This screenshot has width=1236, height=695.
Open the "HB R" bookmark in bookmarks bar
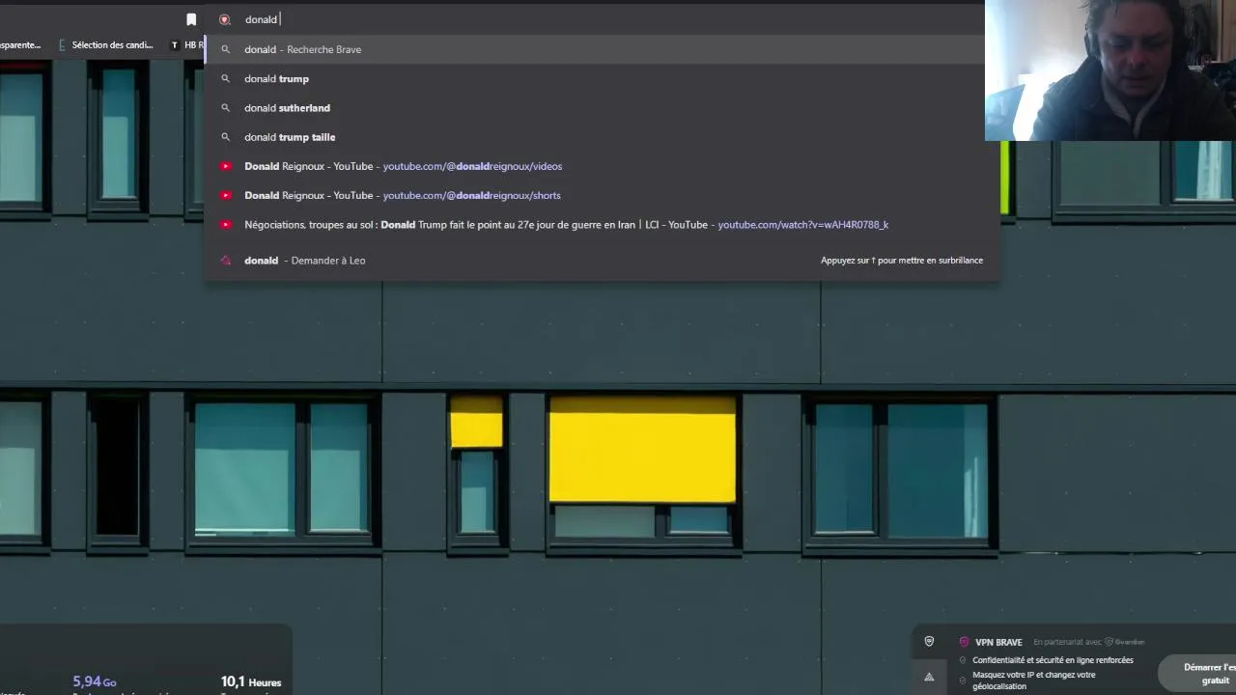[x=187, y=44]
